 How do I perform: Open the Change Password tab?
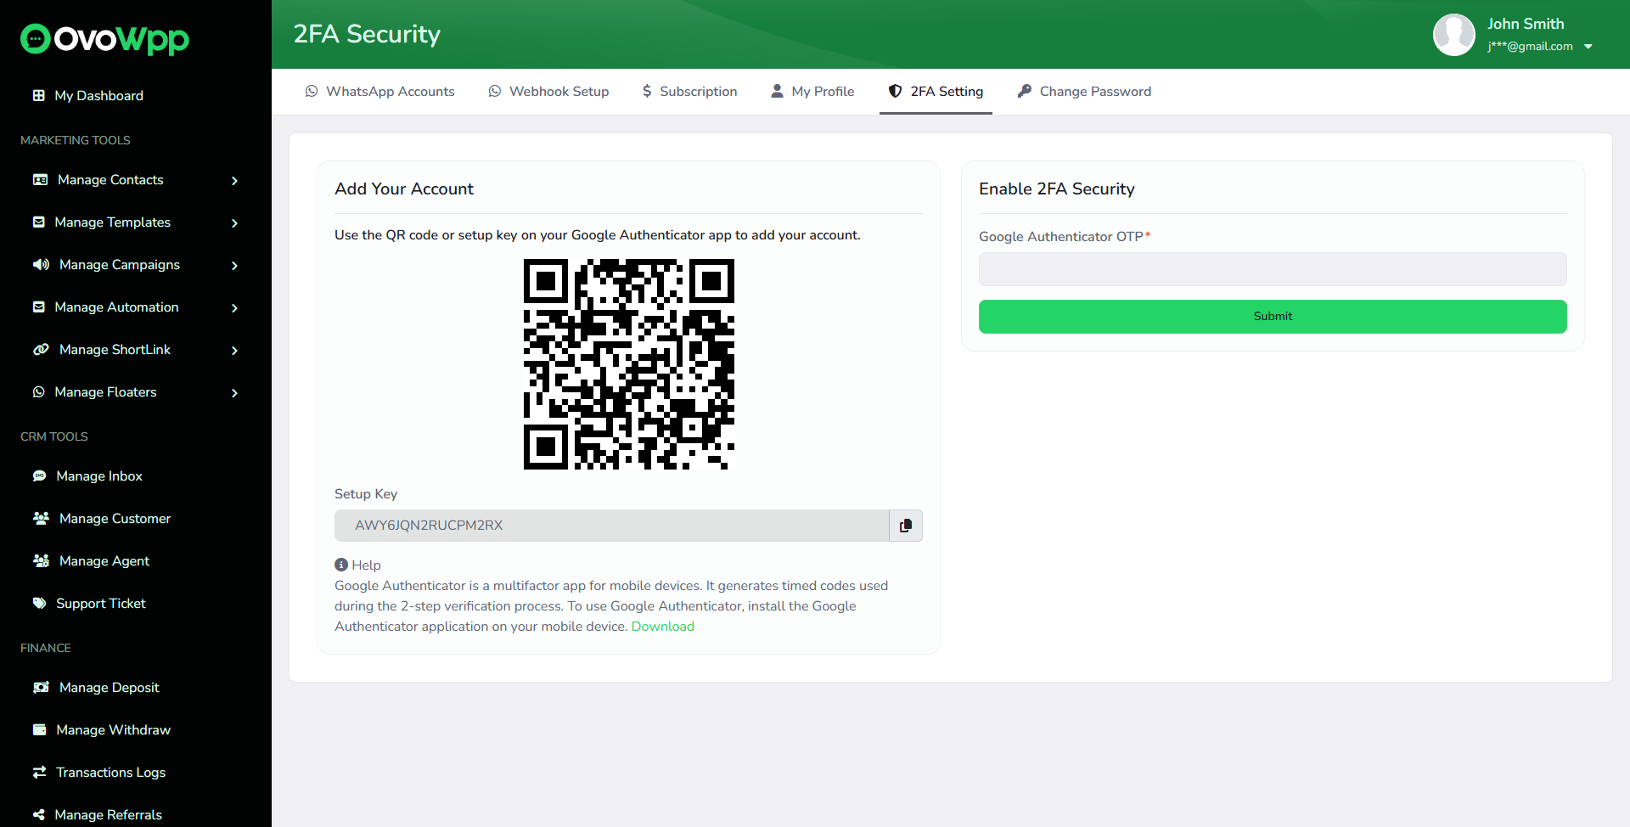click(1084, 92)
